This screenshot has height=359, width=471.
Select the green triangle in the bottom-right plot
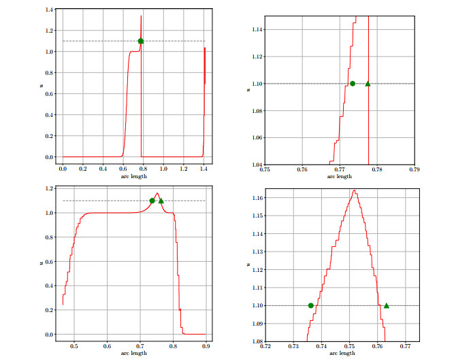pyautogui.click(x=387, y=305)
